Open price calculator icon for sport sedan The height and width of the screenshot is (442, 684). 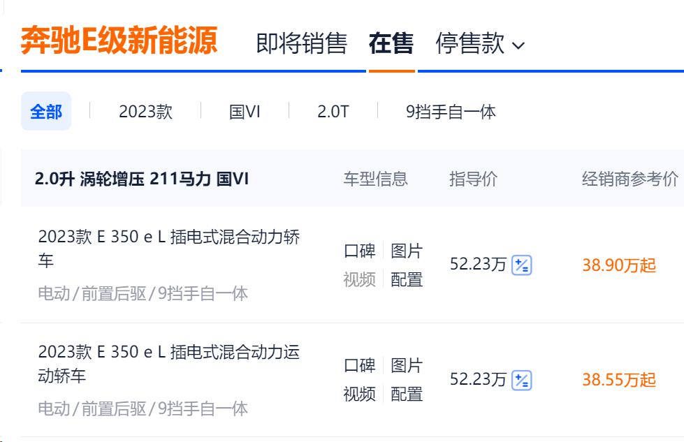522,380
